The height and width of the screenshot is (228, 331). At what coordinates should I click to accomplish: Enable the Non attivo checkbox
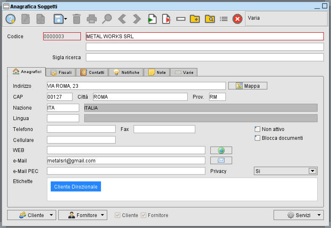click(258, 129)
